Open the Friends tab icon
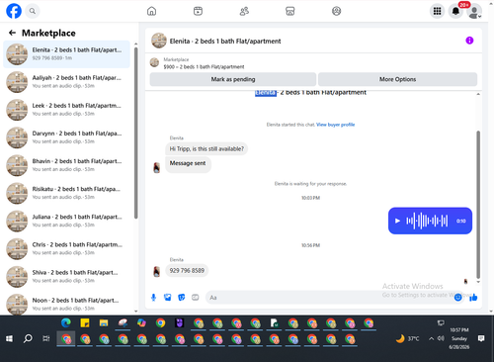494x362 pixels. coord(244,11)
